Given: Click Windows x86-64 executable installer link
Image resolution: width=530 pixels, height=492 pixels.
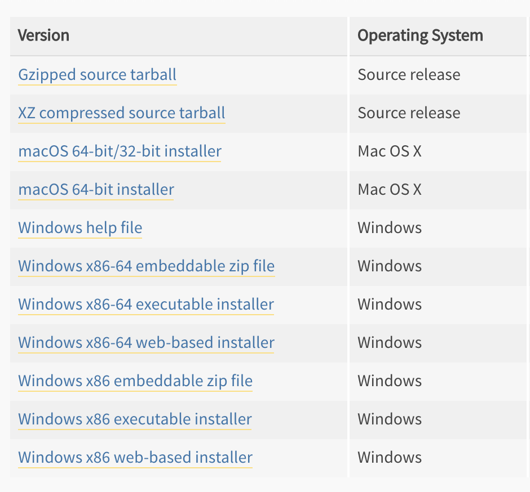Looking at the screenshot, I should (x=146, y=305).
